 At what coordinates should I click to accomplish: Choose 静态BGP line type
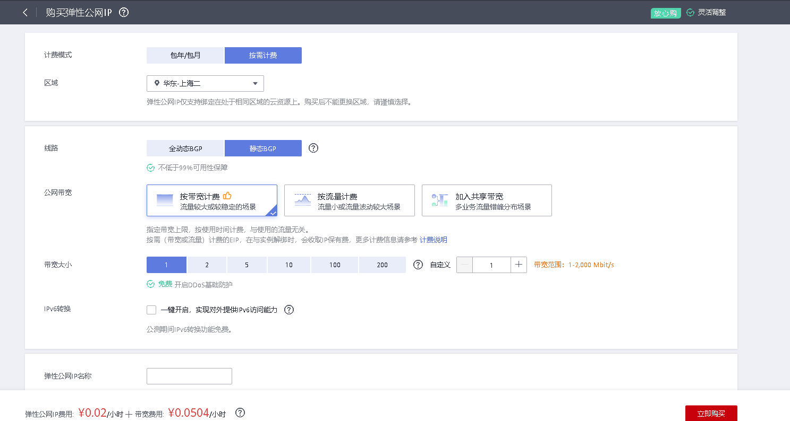pos(263,148)
